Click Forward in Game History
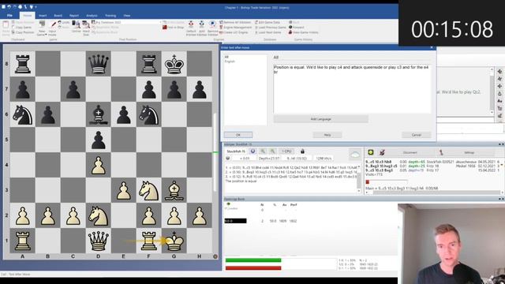This screenshot has width=505, height=284. point(297,28)
